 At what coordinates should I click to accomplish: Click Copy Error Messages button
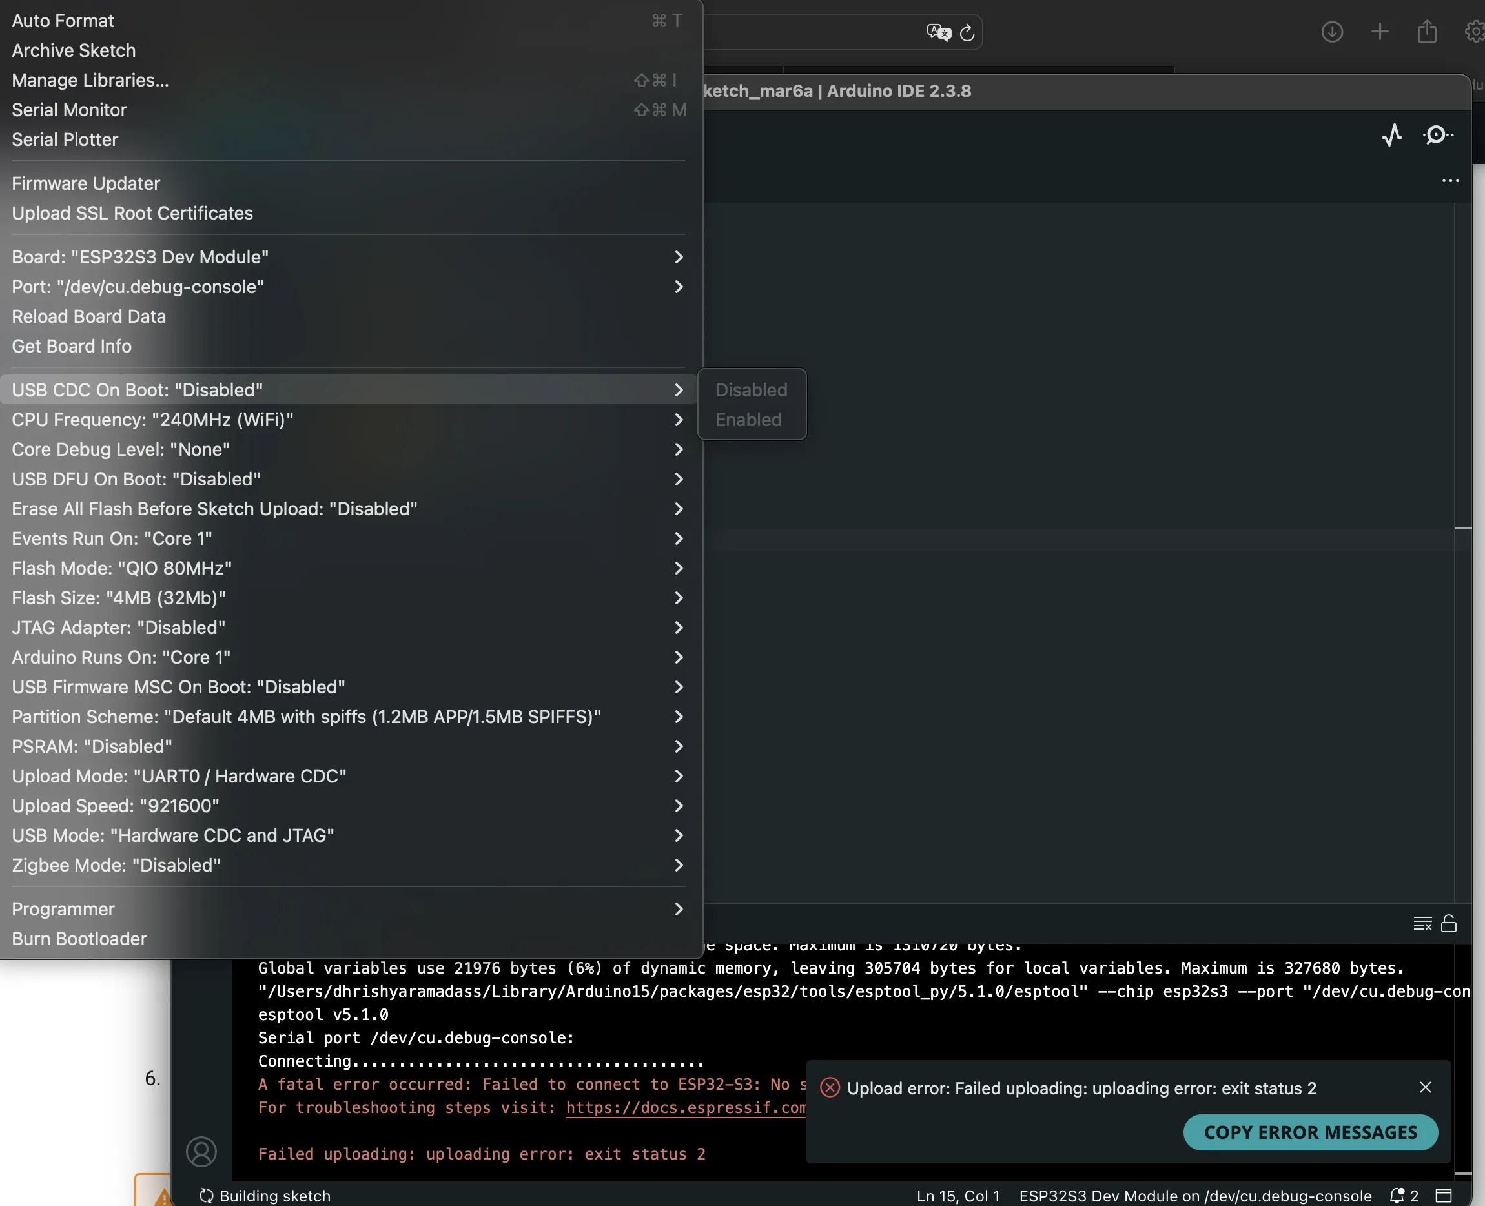tap(1310, 1132)
